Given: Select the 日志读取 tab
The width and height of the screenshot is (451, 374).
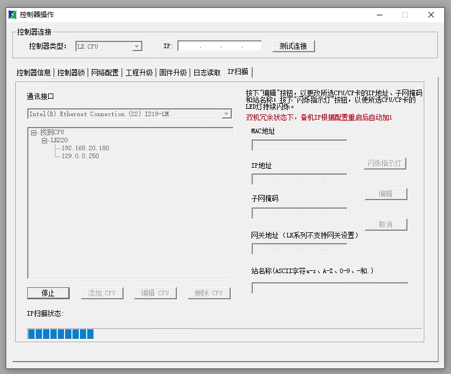Looking at the screenshot, I should [207, 73].
